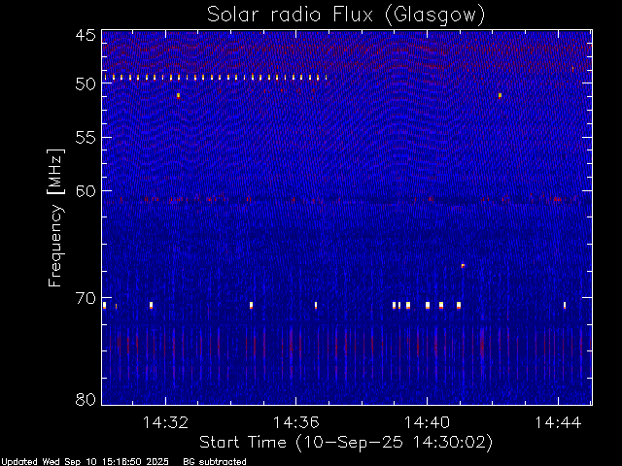Select the 60 MHz frequency axis label
622x466 pixels.
click(x=86, y=191)
